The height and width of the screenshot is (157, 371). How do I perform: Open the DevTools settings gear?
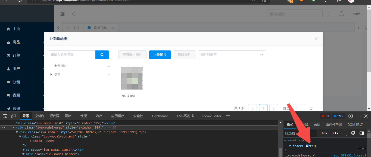point(351,116)
